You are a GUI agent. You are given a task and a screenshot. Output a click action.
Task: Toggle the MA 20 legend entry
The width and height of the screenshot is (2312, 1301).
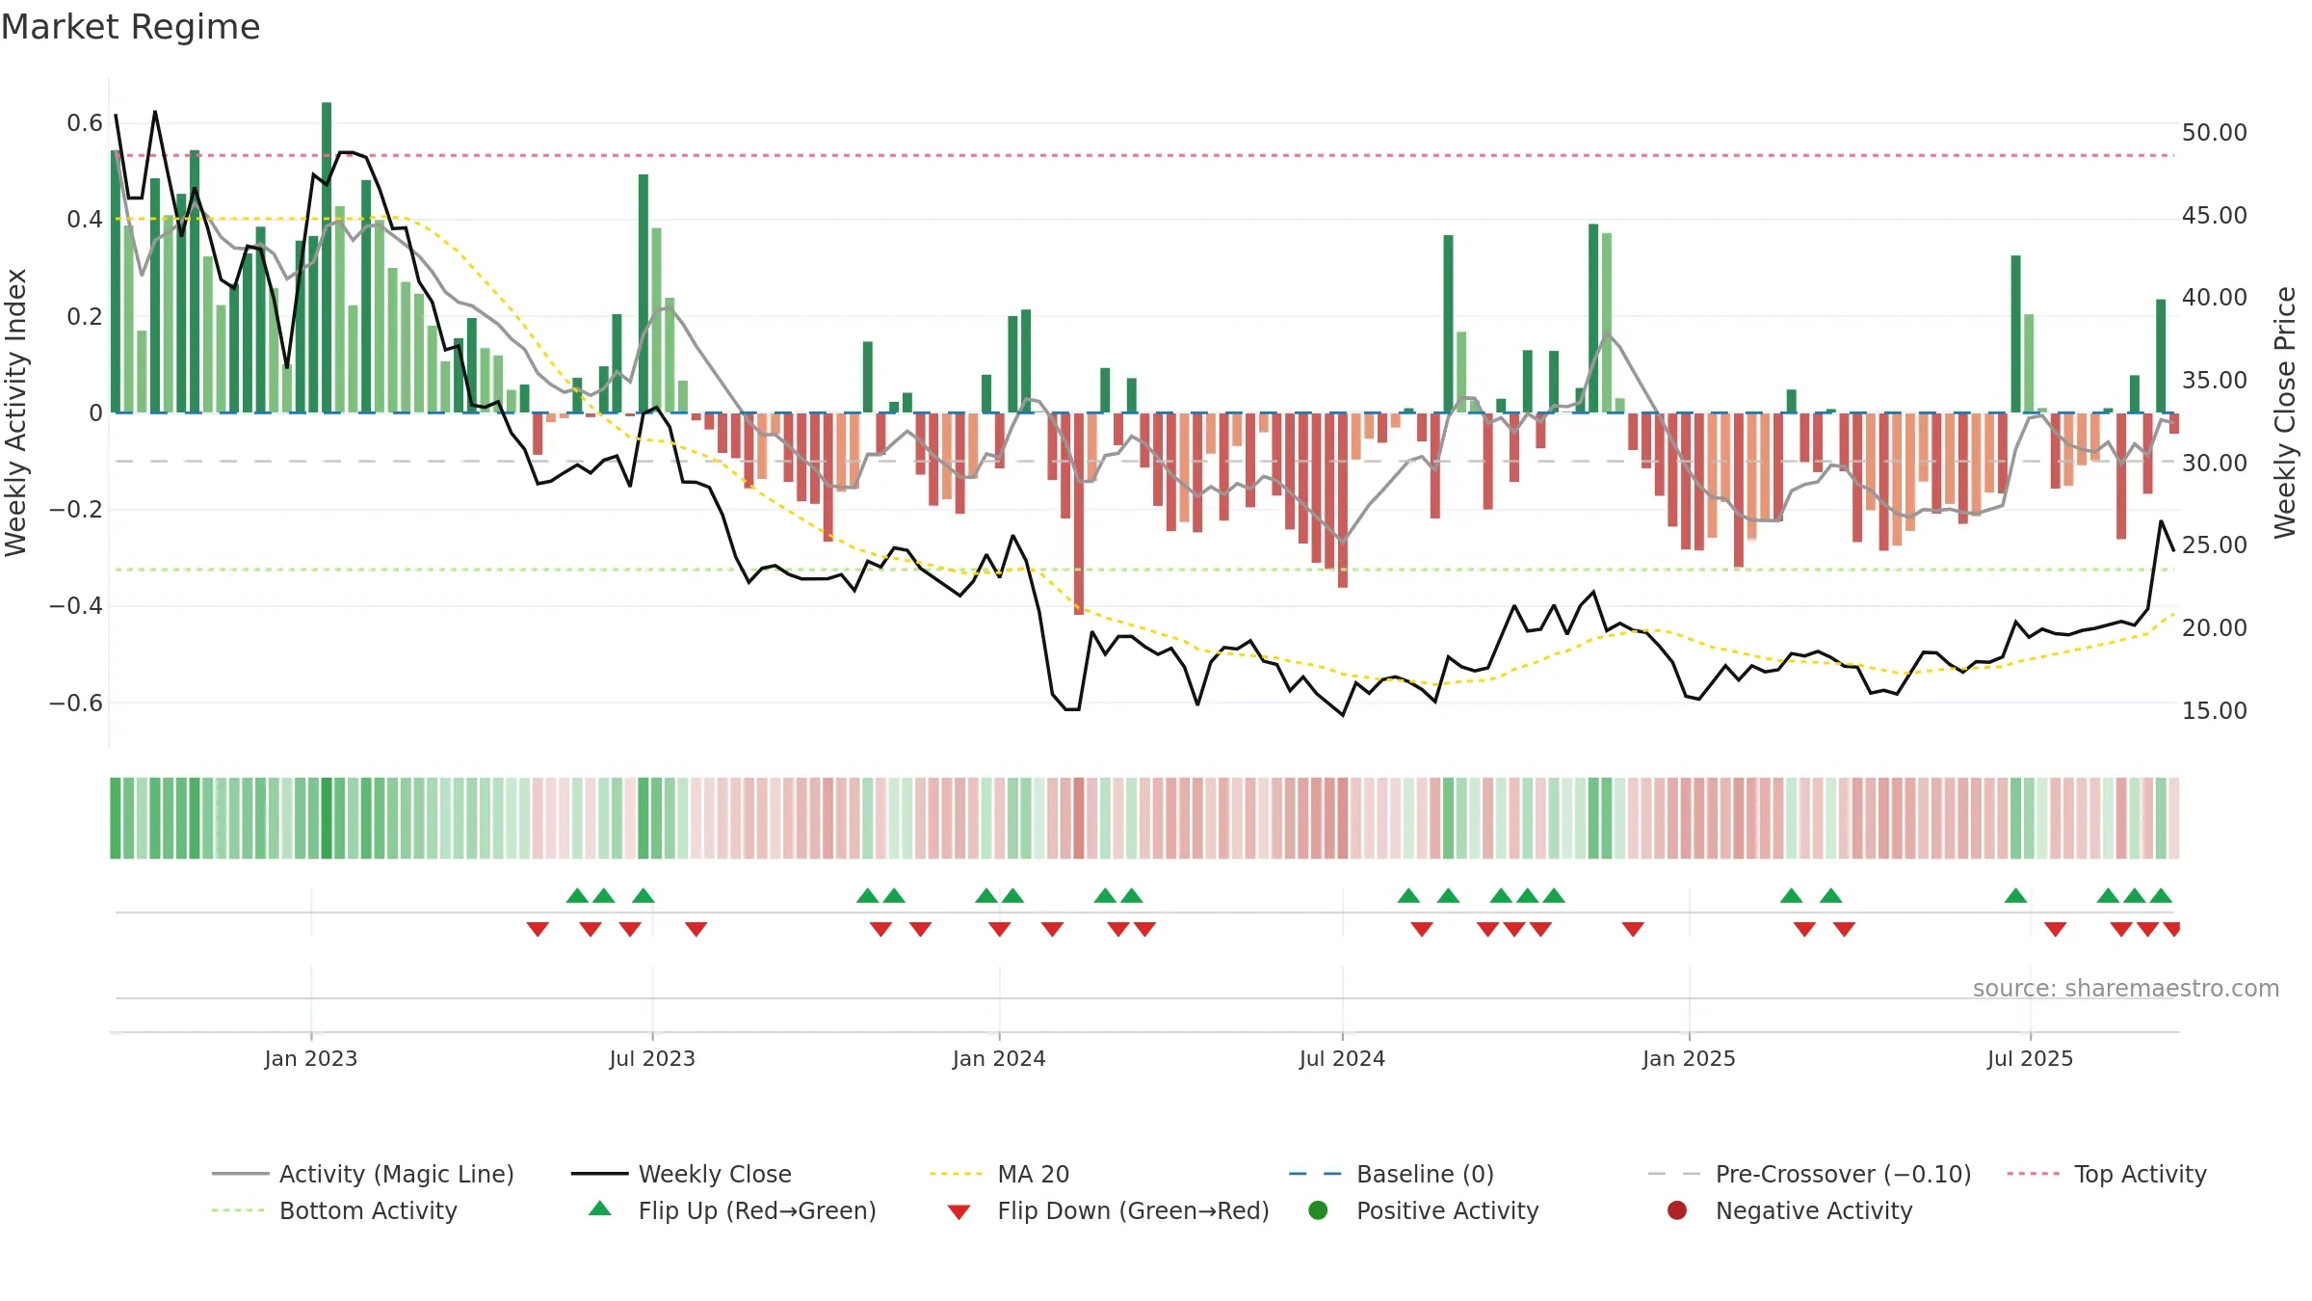pyautogui.click(x=999, y=1174)
